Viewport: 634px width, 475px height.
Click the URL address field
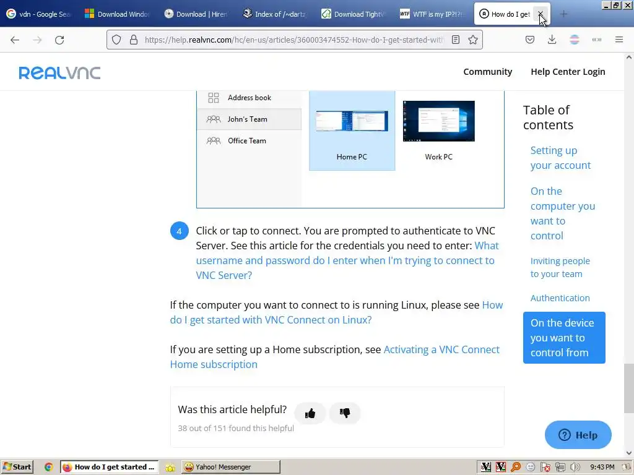[294, 40]
